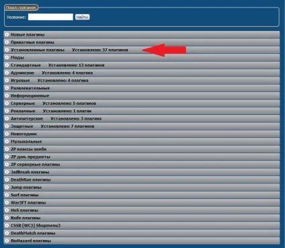
Task: Select the War3FT плагины label
Action: (x=28, y=202)
